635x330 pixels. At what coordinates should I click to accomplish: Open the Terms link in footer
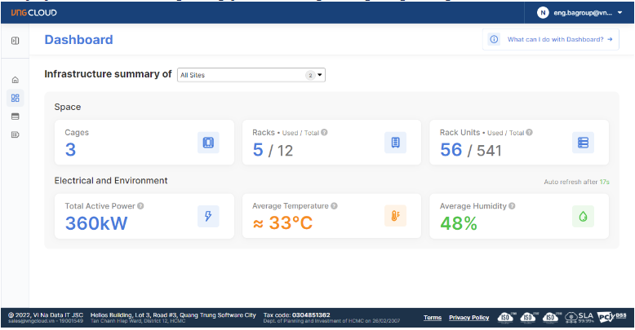click(433, 318)
